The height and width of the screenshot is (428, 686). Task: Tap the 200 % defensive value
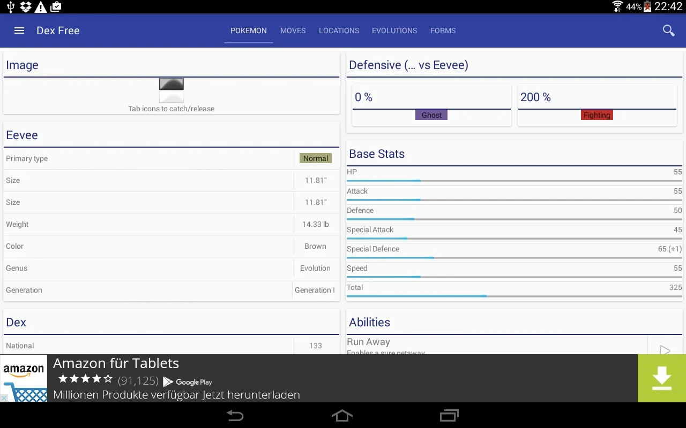tap(535, 97)
